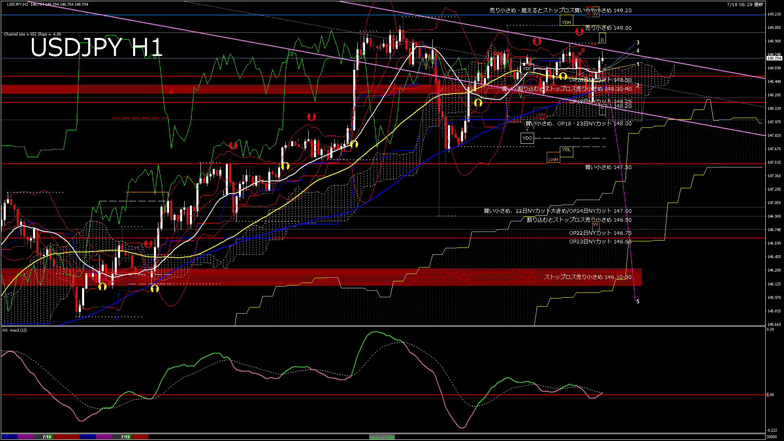
Task: Click the -0.222 value on MACD scale
Action: pyautogui.click(x=772, y=430)
